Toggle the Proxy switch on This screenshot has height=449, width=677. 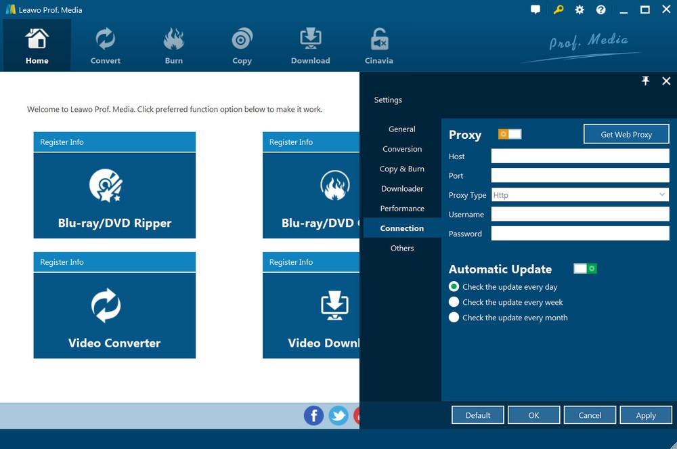tap(510, 134)
